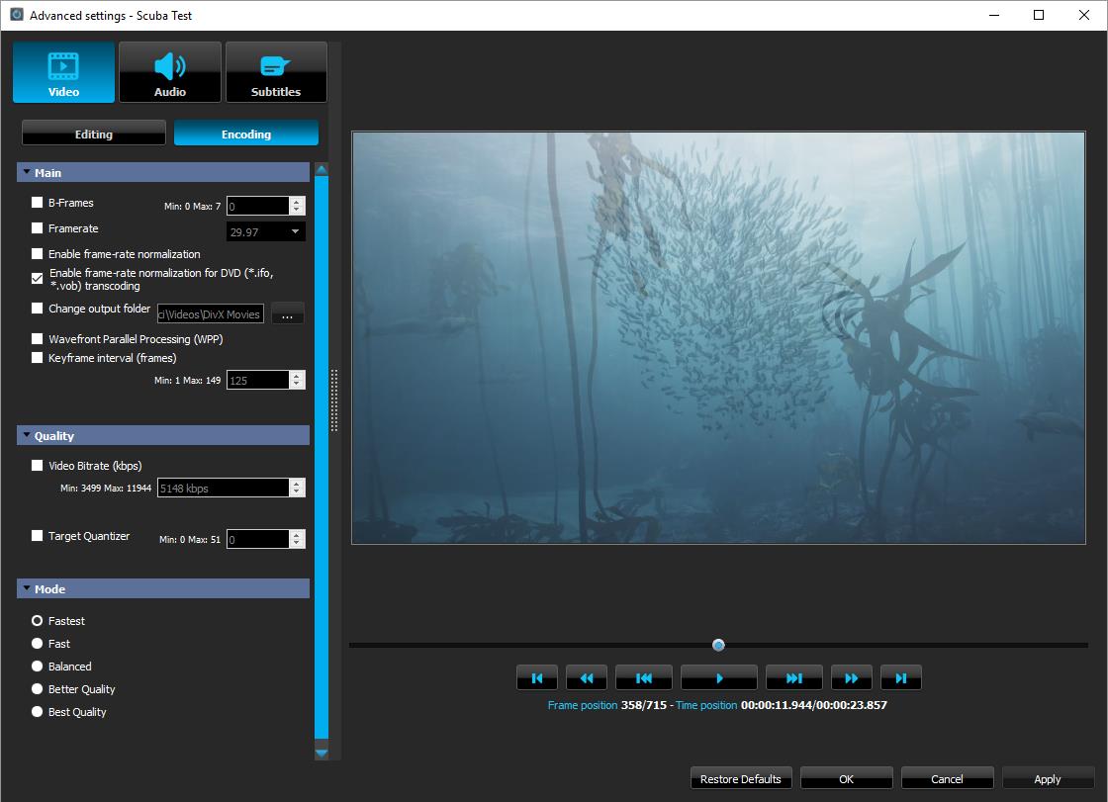This screenshot has width=1108, height=802.
Task: Click the rewind double-arrow button
Action: coord(586,678)
